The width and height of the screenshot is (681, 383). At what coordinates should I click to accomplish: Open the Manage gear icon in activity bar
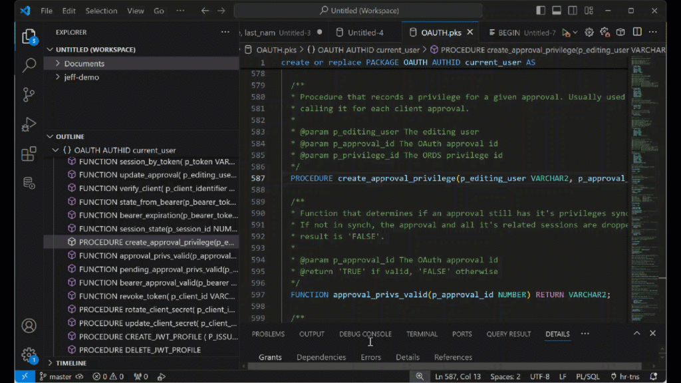tap(28, 354)
